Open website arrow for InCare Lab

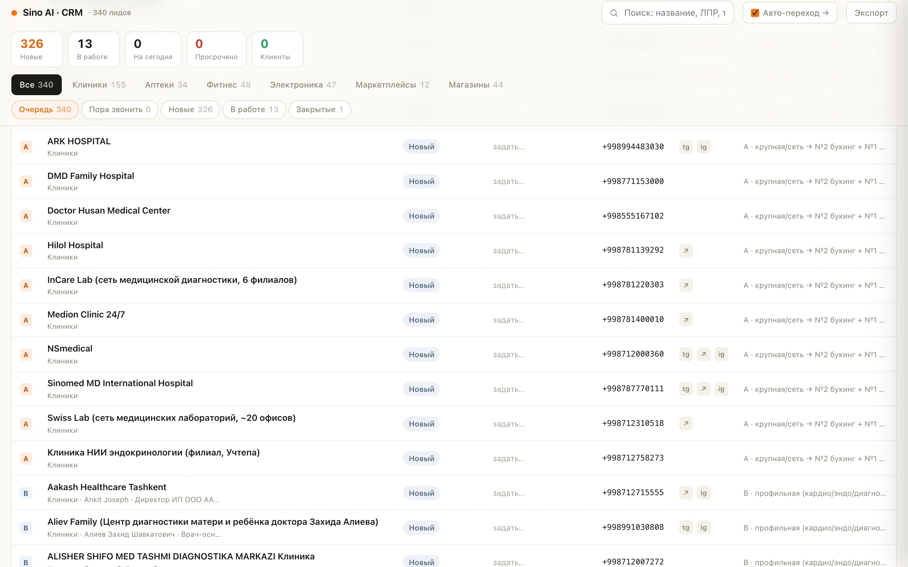(x=685, y=285)
